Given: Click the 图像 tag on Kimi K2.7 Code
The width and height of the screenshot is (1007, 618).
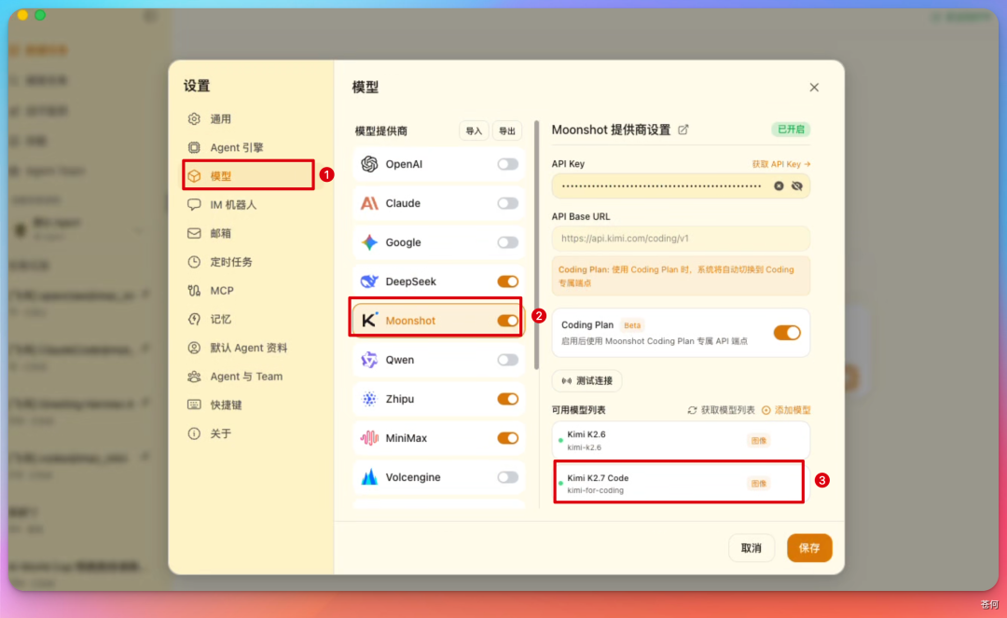Looking at the screenshot, I should (758, 484).
